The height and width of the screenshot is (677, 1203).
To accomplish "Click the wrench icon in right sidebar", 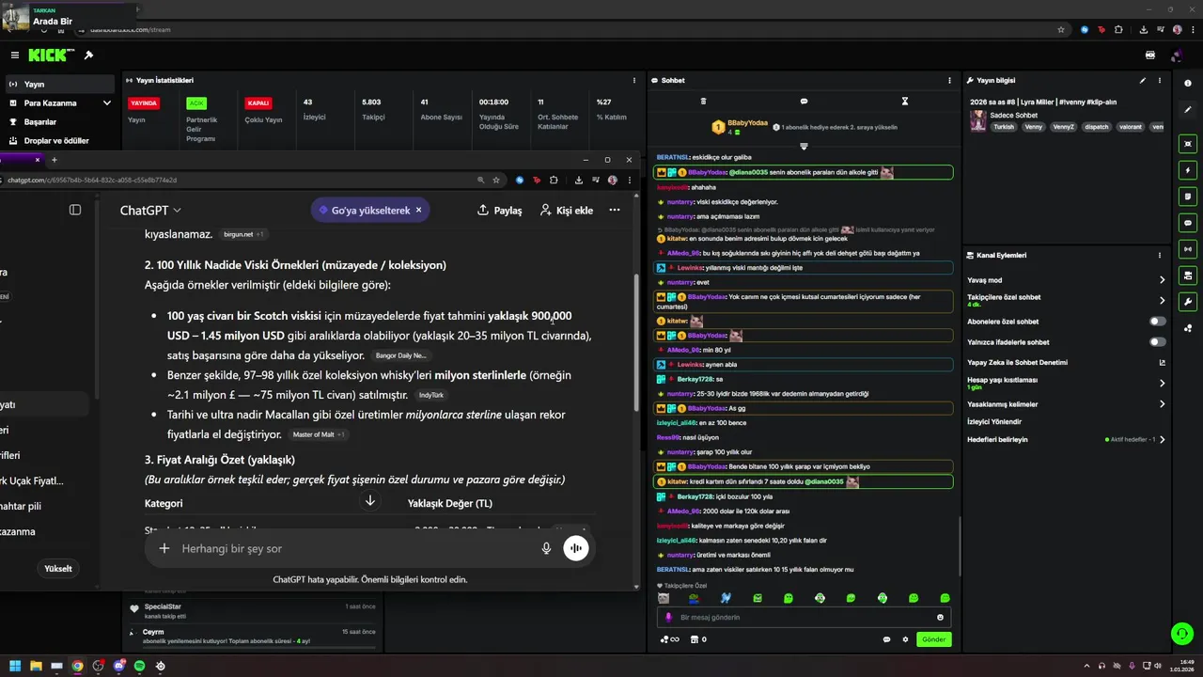I will pyautogui.click(x=1188, y=302).
